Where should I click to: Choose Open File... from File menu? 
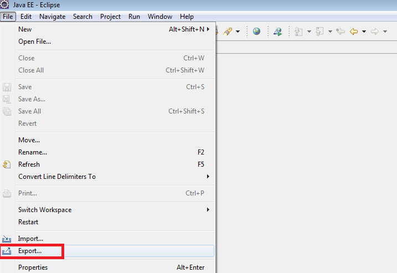115,42
